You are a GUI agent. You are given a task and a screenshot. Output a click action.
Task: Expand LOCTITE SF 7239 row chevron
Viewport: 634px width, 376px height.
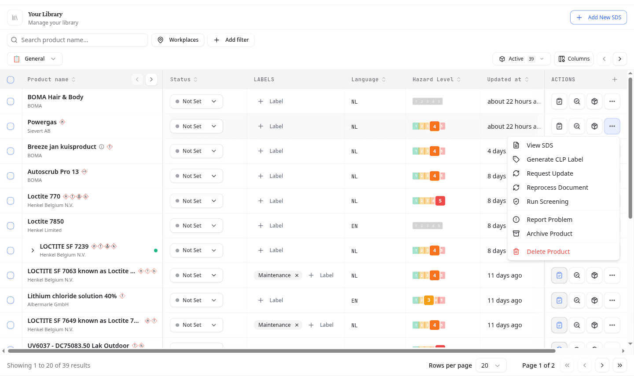coord(33,250)
